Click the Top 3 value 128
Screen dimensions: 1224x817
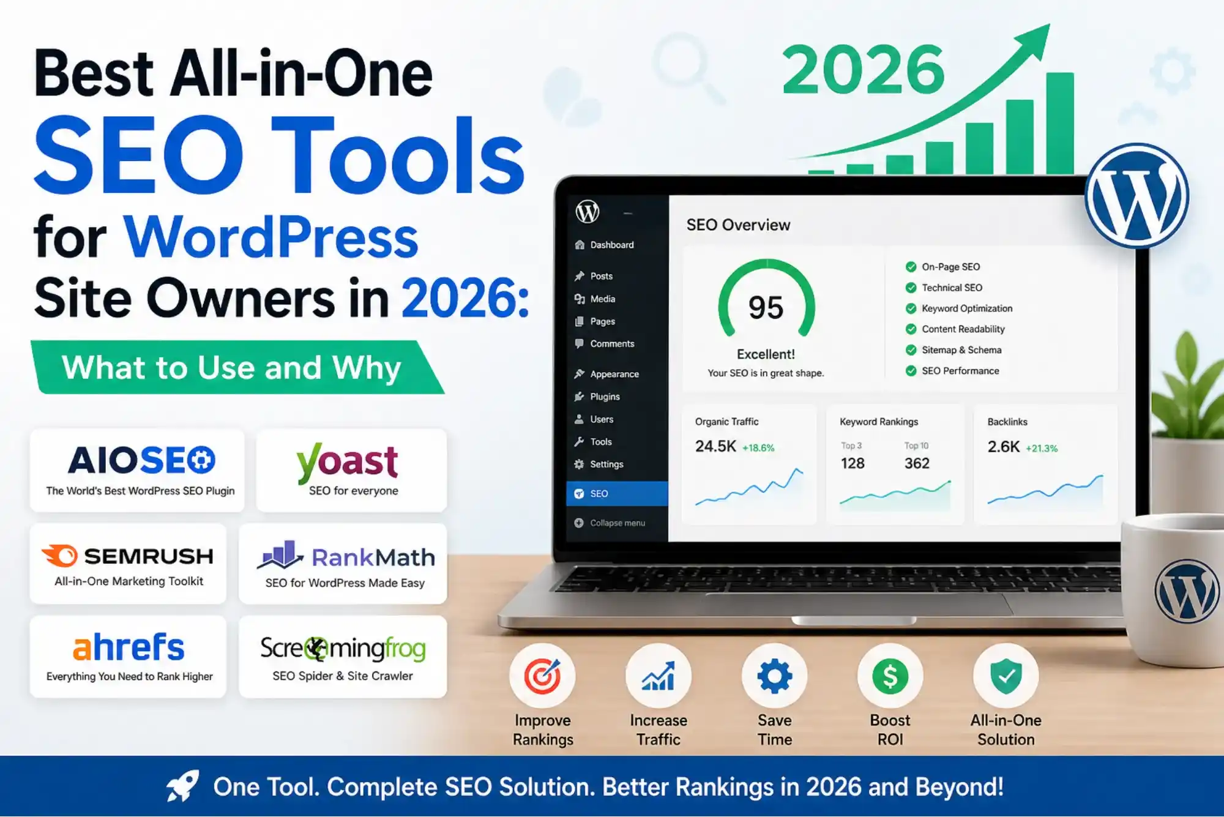853,463
